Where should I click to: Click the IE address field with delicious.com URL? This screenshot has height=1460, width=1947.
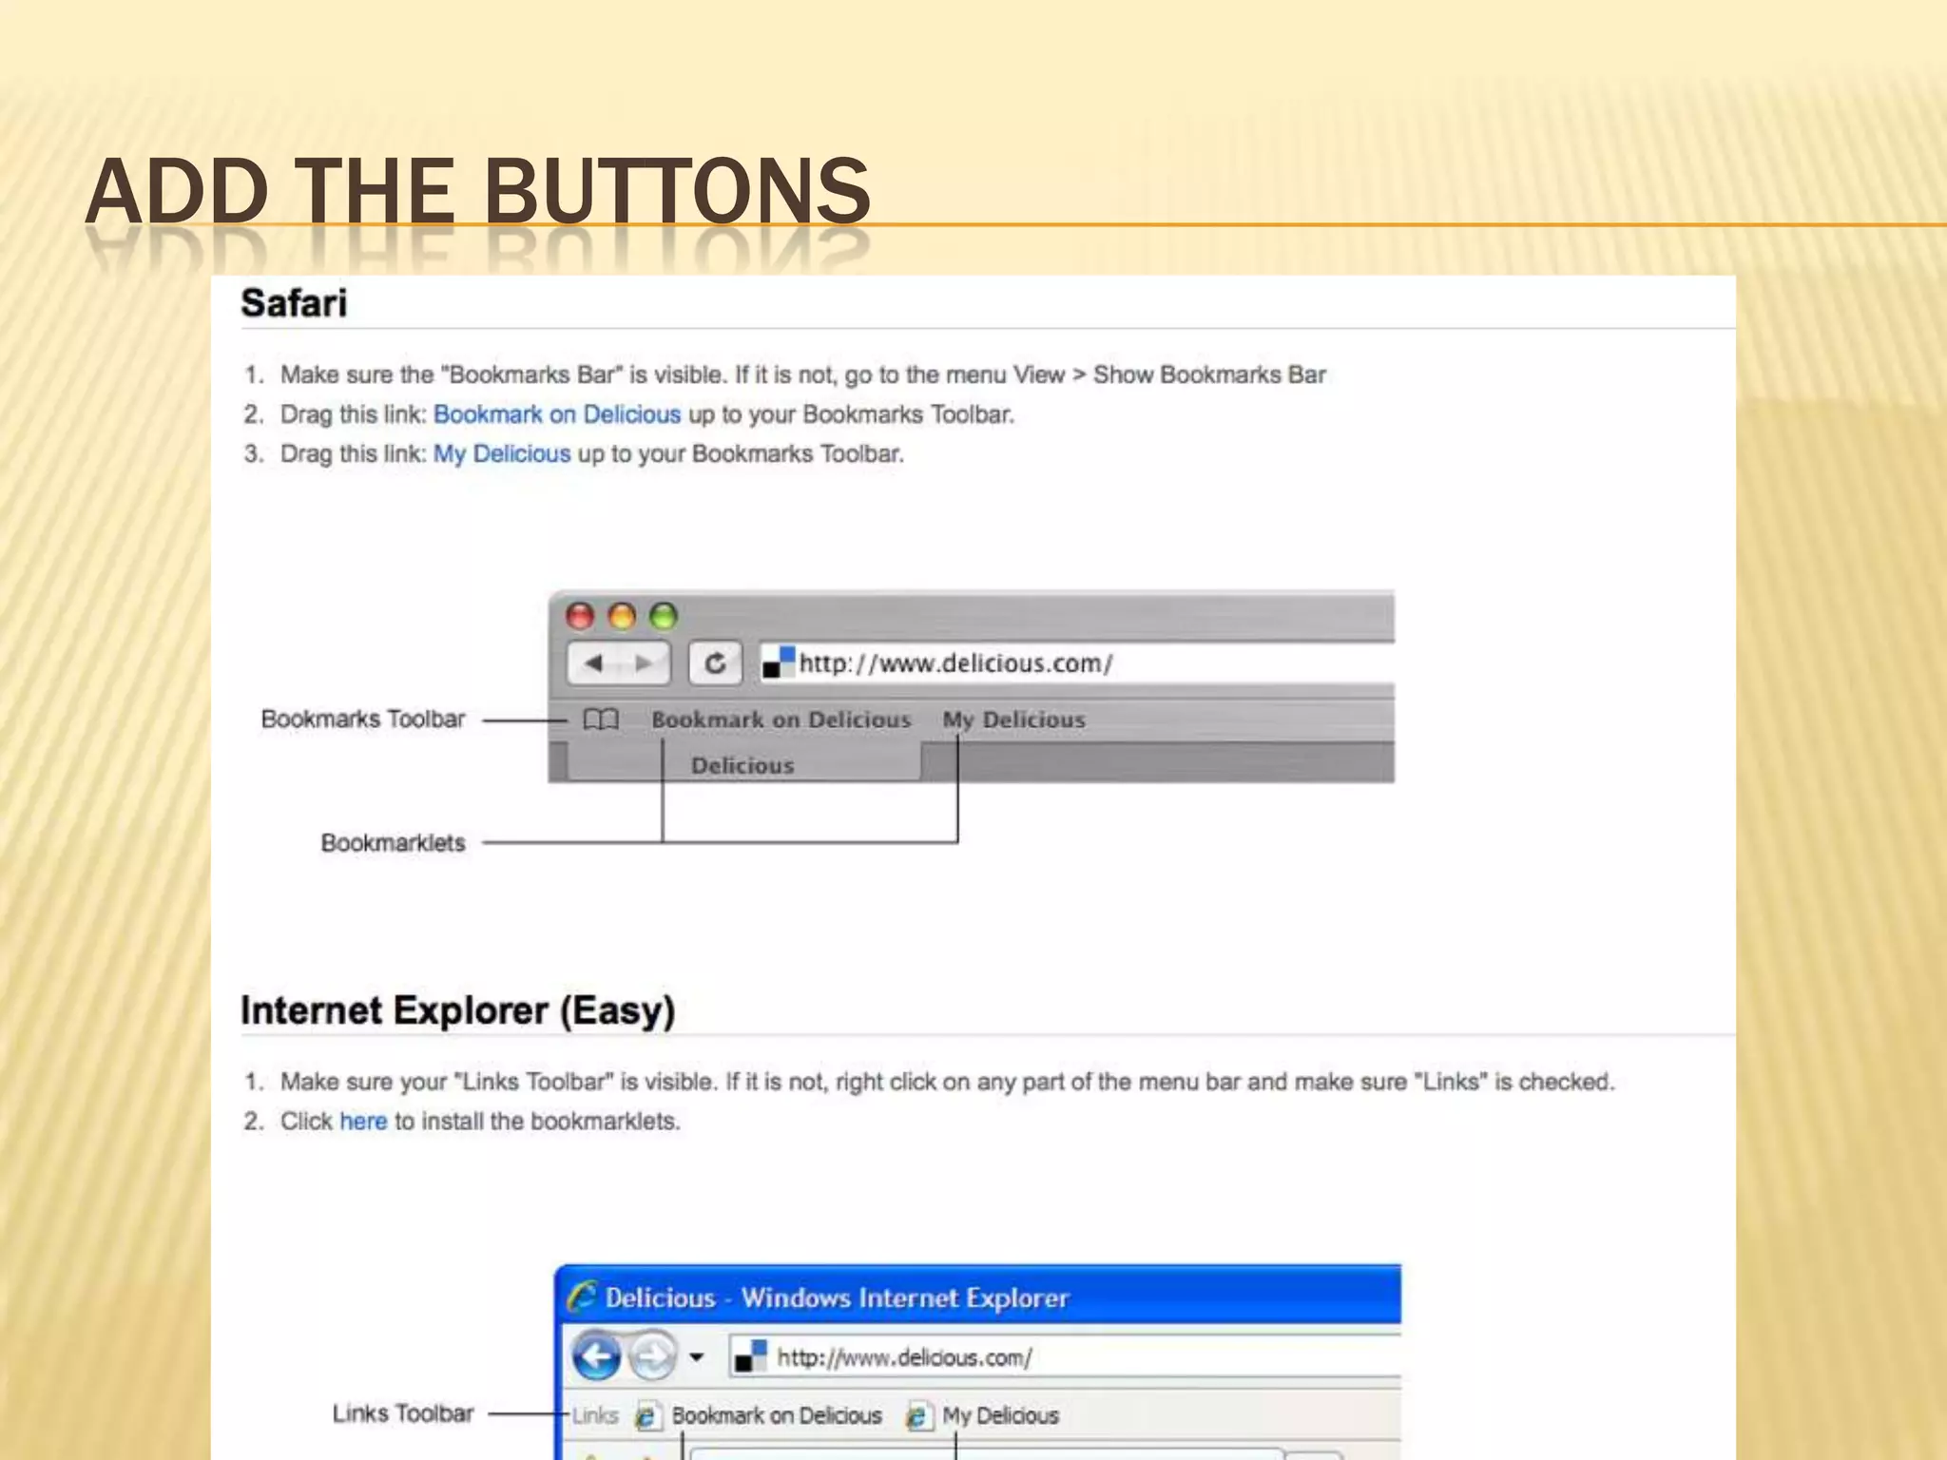coord(1065,1356)
